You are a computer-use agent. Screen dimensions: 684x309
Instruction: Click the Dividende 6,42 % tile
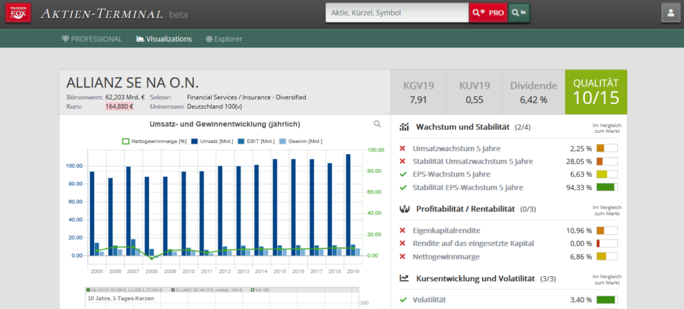click(534, 92)
